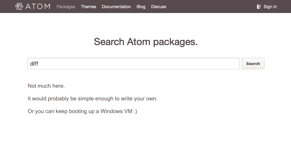The height and width of the screenshot is (143, 291).
Task: Open the Discuss forum link
Action: [x=159, y=7]
